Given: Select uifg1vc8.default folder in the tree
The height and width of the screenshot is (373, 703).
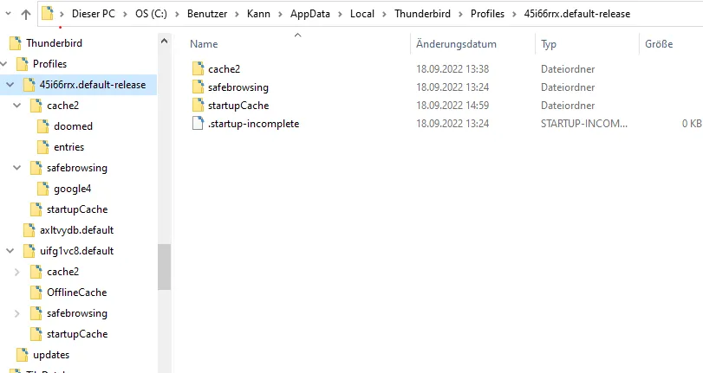Looking at the screenshot, I should tap(76, 251).
